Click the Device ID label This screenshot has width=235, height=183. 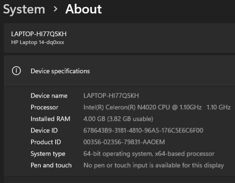tap(44, 131)
